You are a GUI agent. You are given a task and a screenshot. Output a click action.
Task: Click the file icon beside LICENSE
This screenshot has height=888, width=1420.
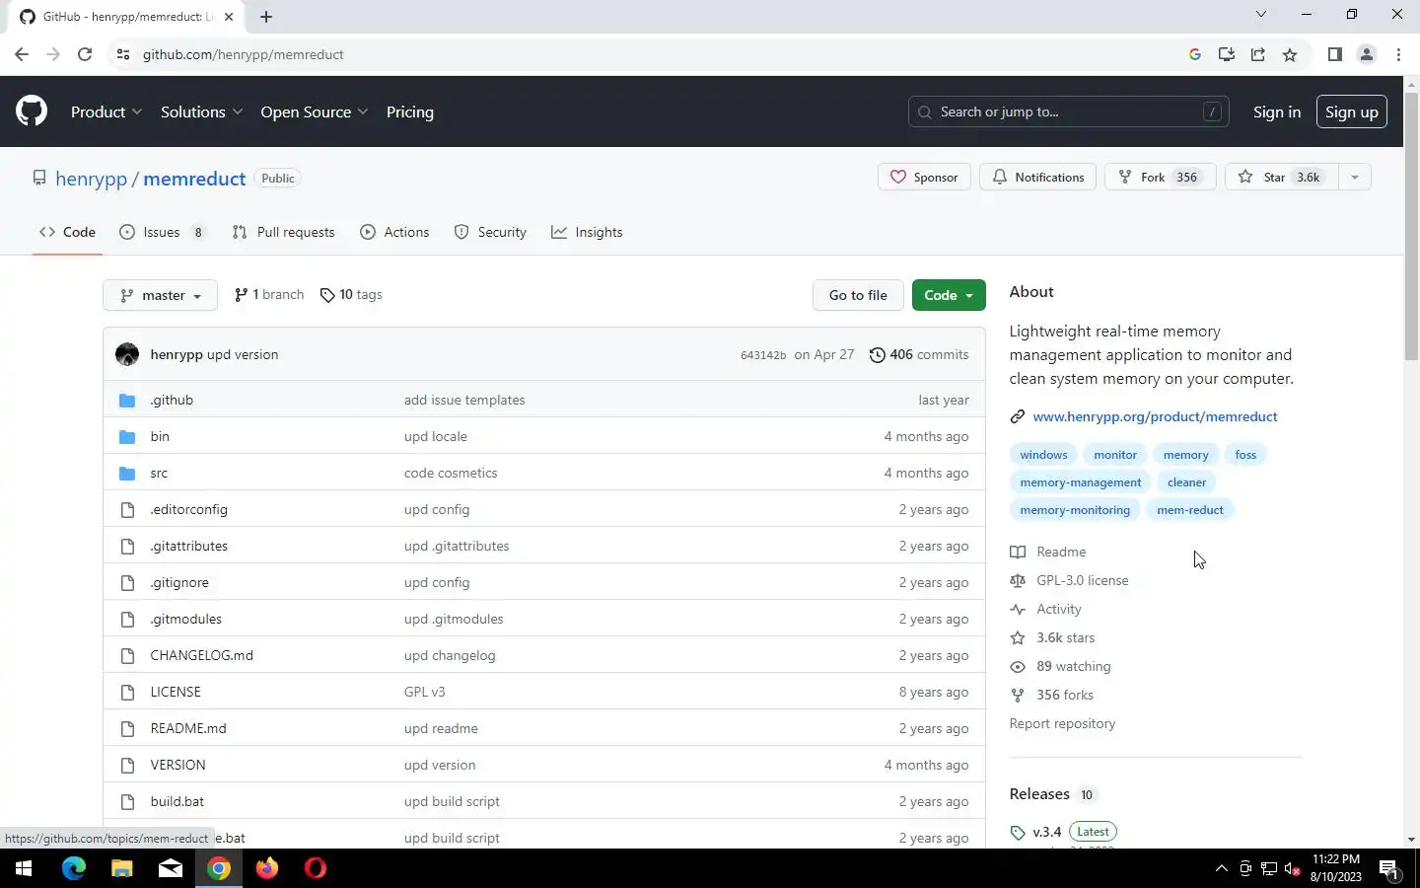coord(127,692)
